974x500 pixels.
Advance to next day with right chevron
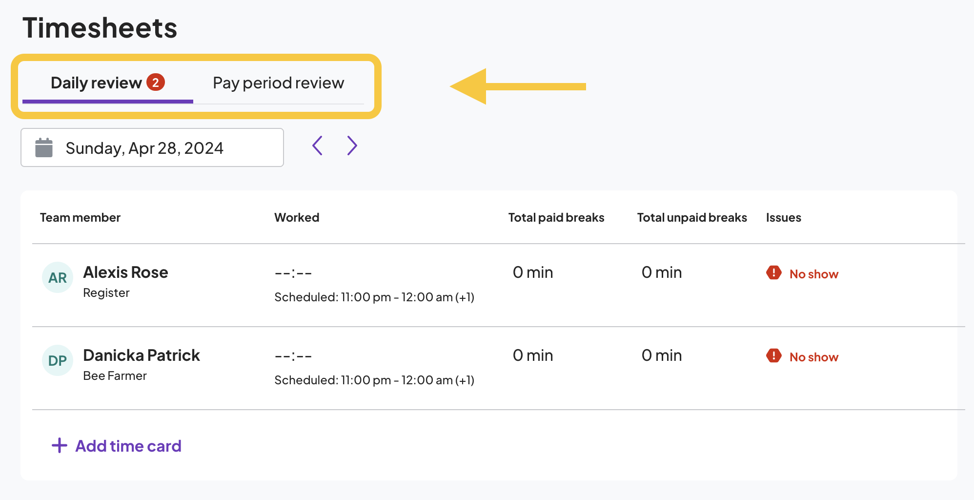coord(352,146)
